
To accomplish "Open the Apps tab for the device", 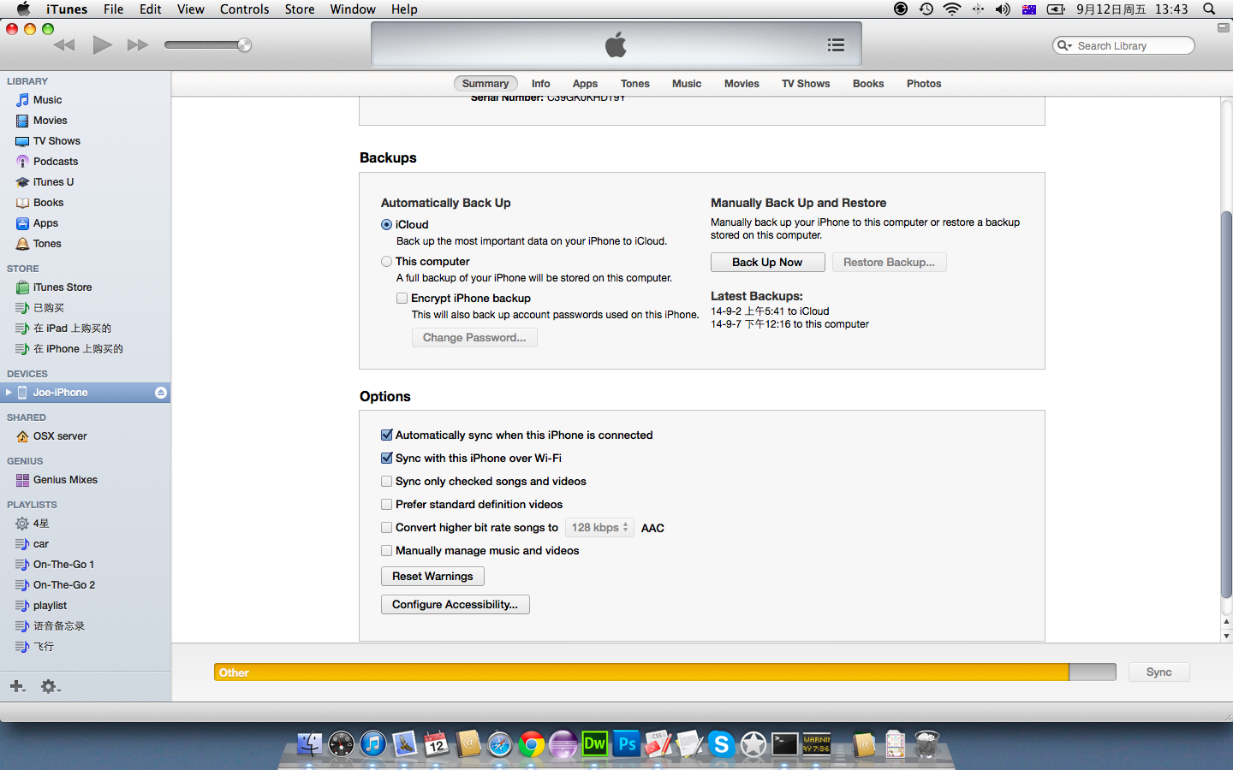I will click(585, 84).
